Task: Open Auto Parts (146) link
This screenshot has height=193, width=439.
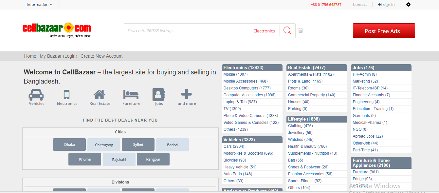Action: point(238,174)
